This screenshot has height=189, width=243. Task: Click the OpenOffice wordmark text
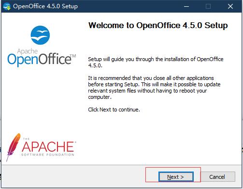pyautogui.click(x=39, y=60)
